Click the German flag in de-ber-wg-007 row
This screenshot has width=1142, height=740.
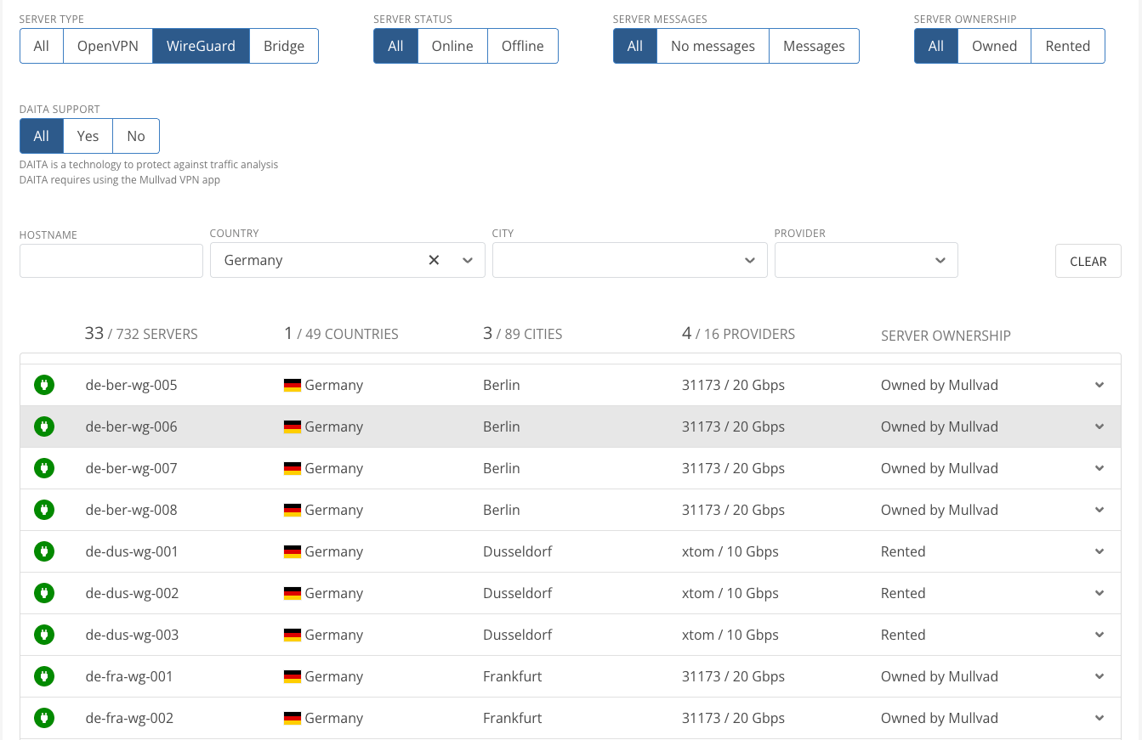click(293, 468)
